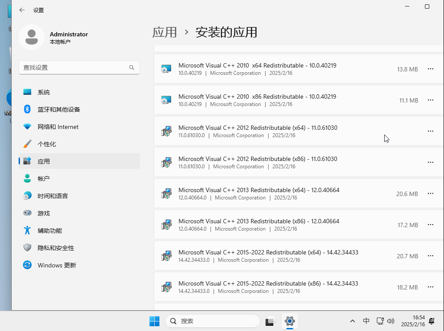Click the 17.2 MB size value
444x331 pixels.
(408, 225)
